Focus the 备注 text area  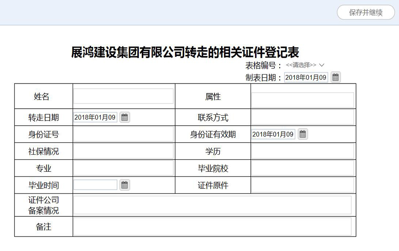coord(212,226)
